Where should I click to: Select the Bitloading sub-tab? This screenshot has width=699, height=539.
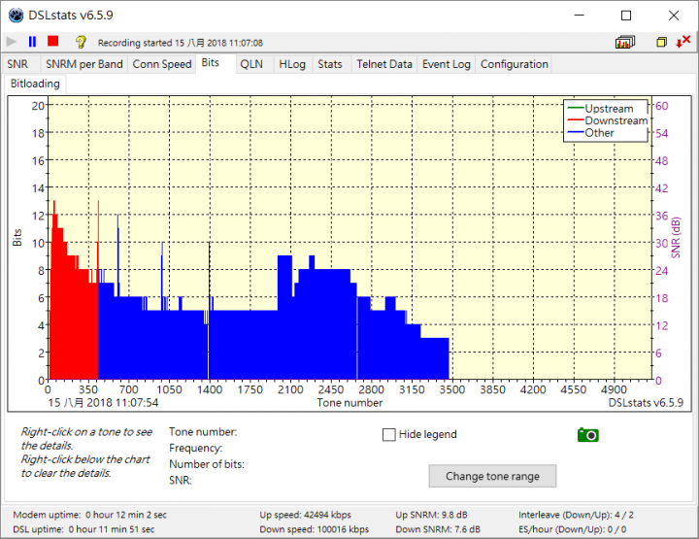35,84
